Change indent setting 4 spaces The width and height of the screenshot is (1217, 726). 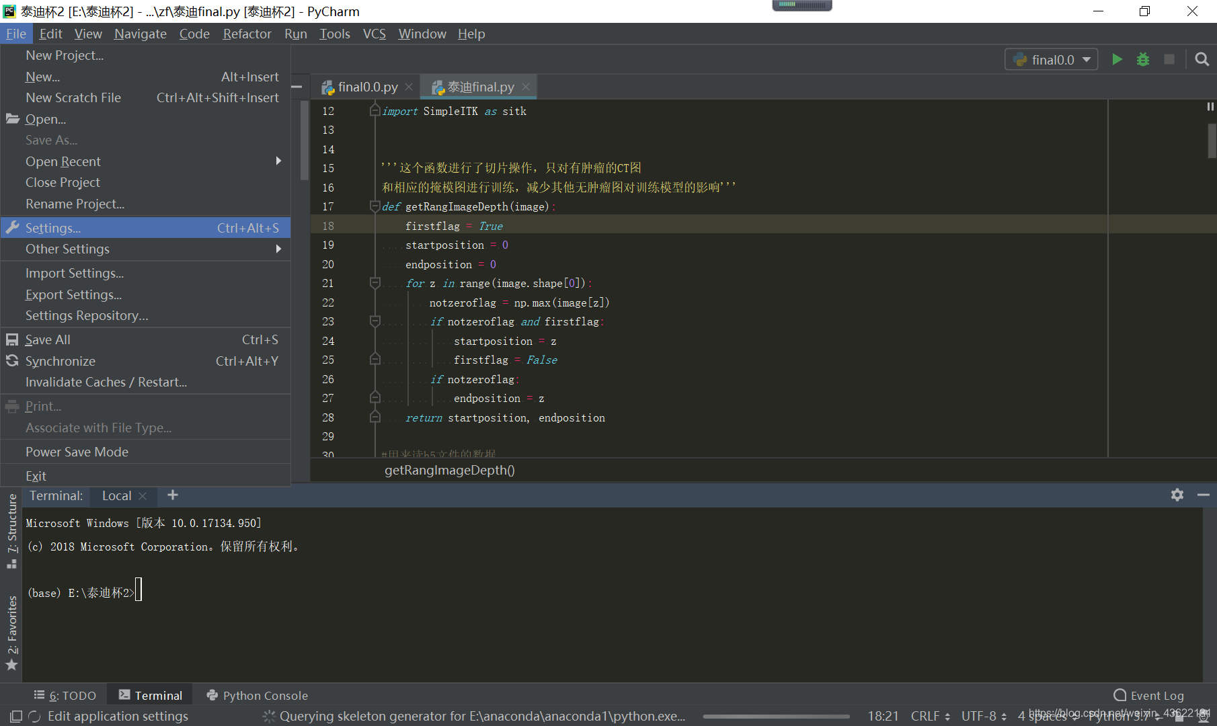pyautogui.click(x=1047, y=717)
